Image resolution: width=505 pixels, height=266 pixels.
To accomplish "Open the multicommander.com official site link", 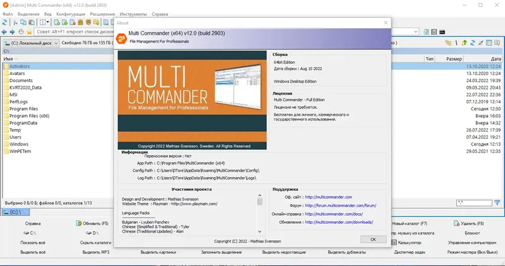I will (328, 197).
